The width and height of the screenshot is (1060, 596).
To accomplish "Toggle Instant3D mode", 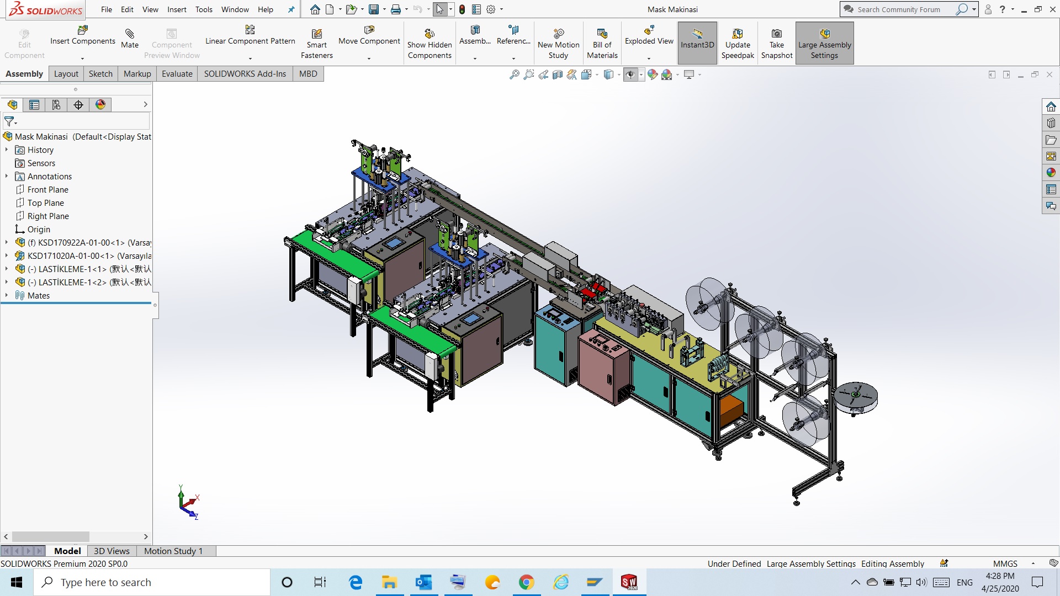I will [697, 34].
